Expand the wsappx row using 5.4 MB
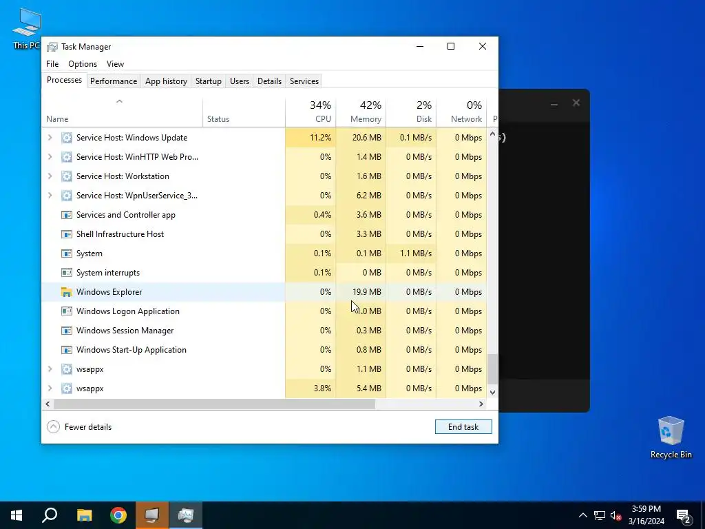Image resolution: width=705 pixels, height=529 pixels. (x=50, y=388)
